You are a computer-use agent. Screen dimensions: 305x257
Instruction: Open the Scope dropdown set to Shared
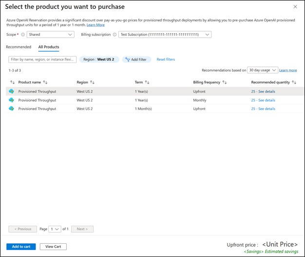(51, 35)
